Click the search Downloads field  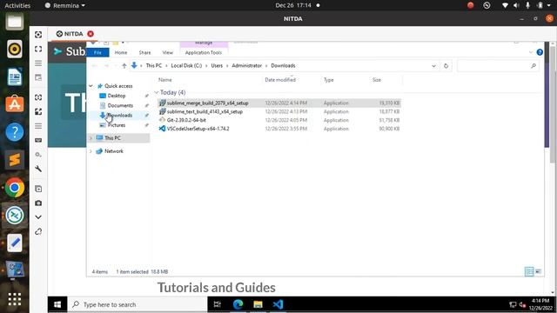(498, 66)
